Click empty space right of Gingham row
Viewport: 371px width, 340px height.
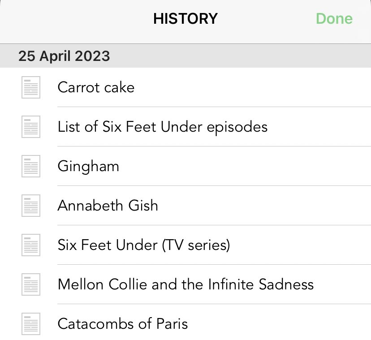tap(269, 166)
